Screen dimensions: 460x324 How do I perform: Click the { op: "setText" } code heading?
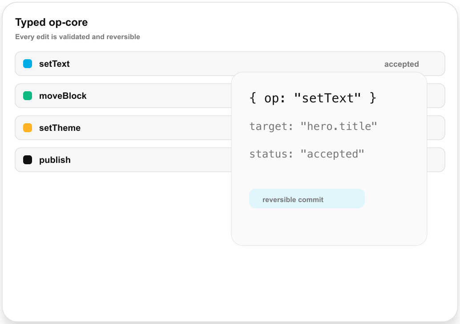click(x=313, y=98)
